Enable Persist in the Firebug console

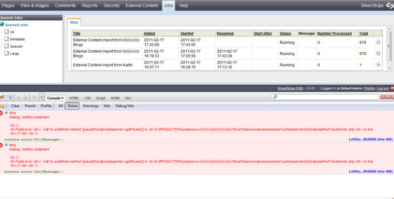30,105
